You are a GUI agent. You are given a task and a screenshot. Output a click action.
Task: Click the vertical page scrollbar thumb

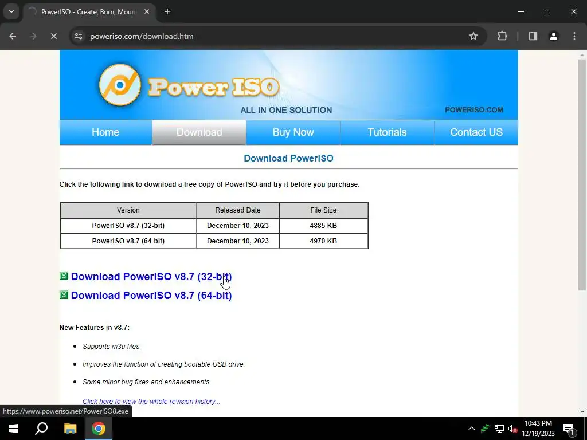coord(582,174)
